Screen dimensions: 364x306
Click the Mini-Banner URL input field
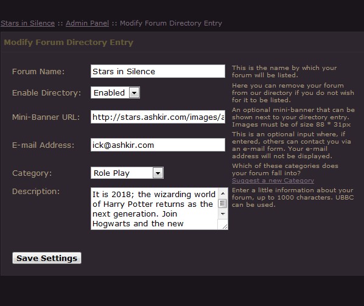pyautogui.click(x=158, y=117)
